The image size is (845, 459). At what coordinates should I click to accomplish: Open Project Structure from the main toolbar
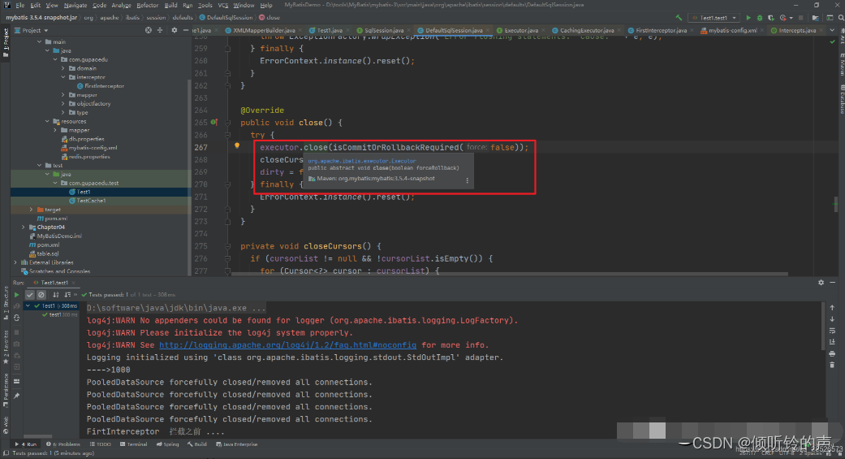pos(815,18)
